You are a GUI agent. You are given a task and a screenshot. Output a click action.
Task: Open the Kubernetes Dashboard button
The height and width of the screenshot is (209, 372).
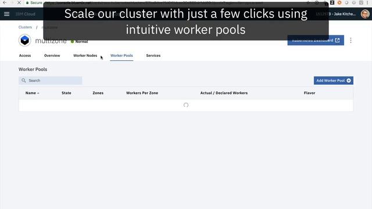point(316,41)
